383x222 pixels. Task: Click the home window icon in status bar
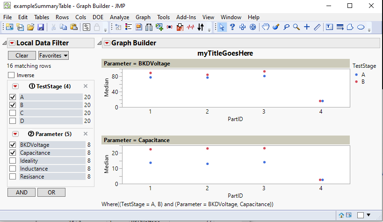pyautogui.click(x=341, y=215)
